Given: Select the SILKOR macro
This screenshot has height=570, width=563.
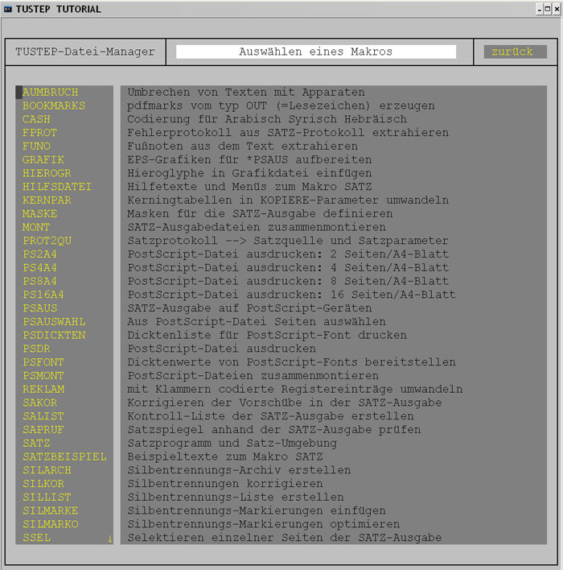Looking at the screenshot, I should [x=43, y=484].
